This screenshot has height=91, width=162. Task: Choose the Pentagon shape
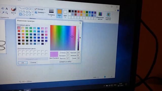(x=24, y=14)
